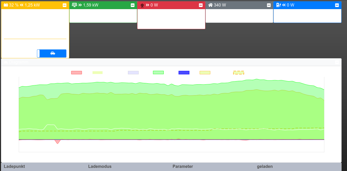The height and width of the screenshot is (171, 347).
Task: Toggle the dark blue legend swatch
Action: pos(184,73)
